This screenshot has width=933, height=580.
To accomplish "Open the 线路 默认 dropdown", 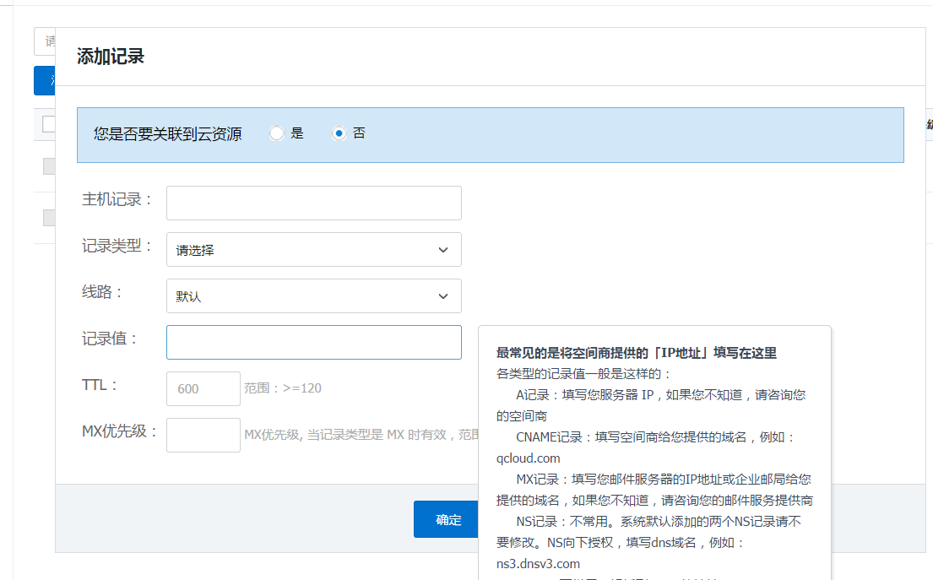I will 313,295.
